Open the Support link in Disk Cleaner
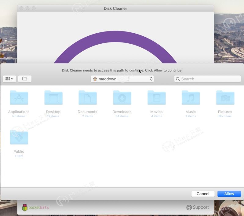This screenshot has height=216, width=244. click(x=198, y=207)
